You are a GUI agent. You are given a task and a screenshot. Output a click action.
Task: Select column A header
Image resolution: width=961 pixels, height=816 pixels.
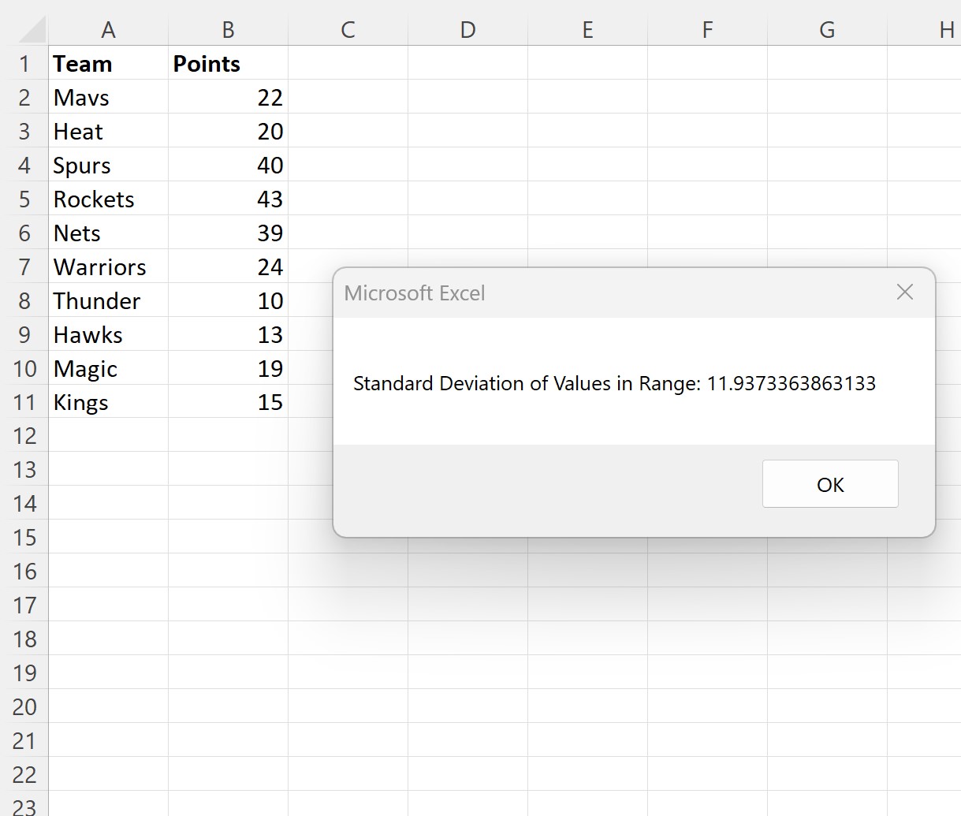point(109,30)
